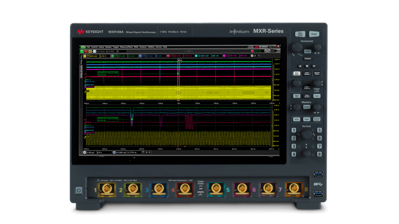Open the Help menu
399x224 pixels.
click(165, 47)
